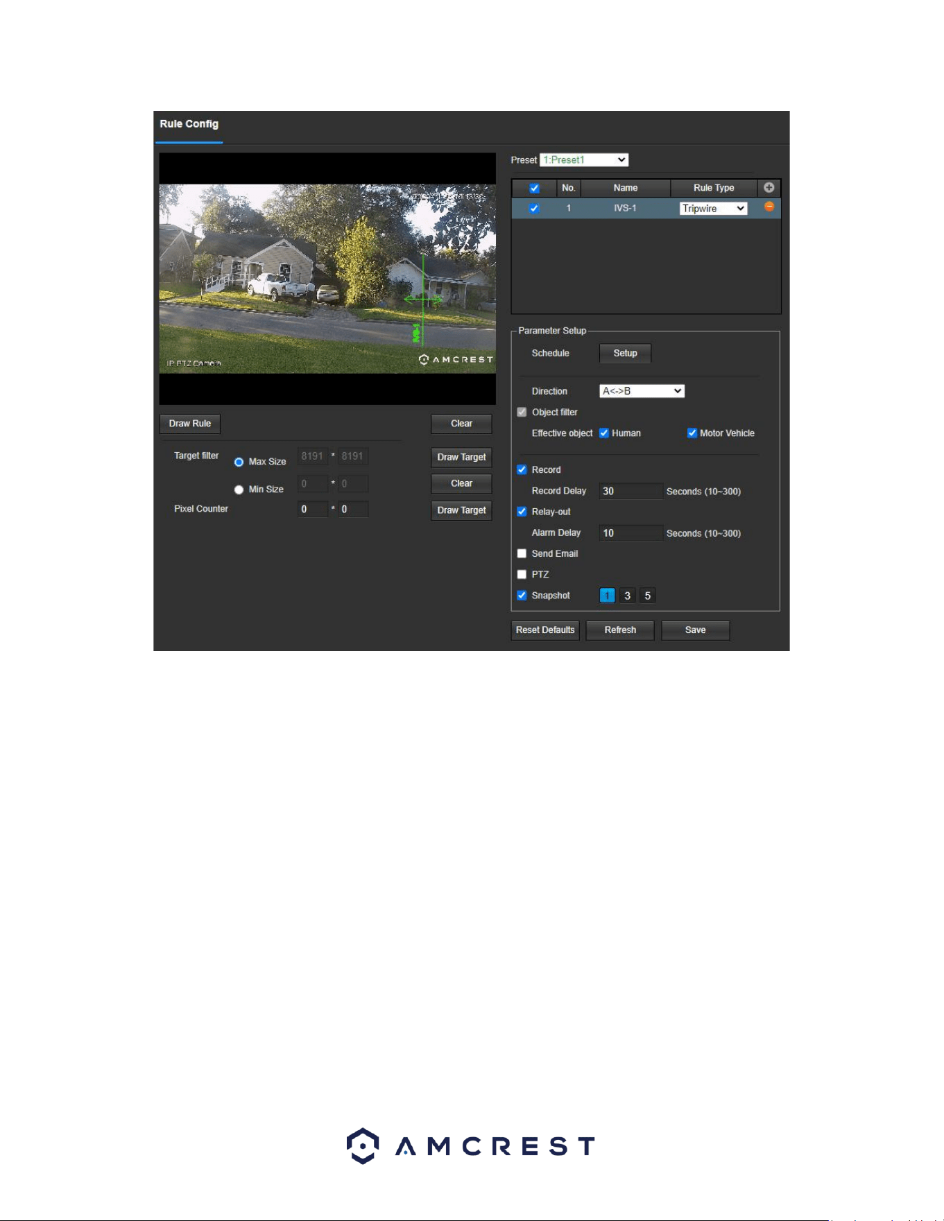The height and width of the screenshot is (1221, 944).
Task: Click the Refresh button
Action: pos(620,630)
